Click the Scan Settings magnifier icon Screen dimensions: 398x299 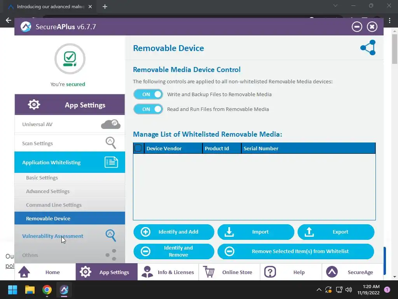111,143
